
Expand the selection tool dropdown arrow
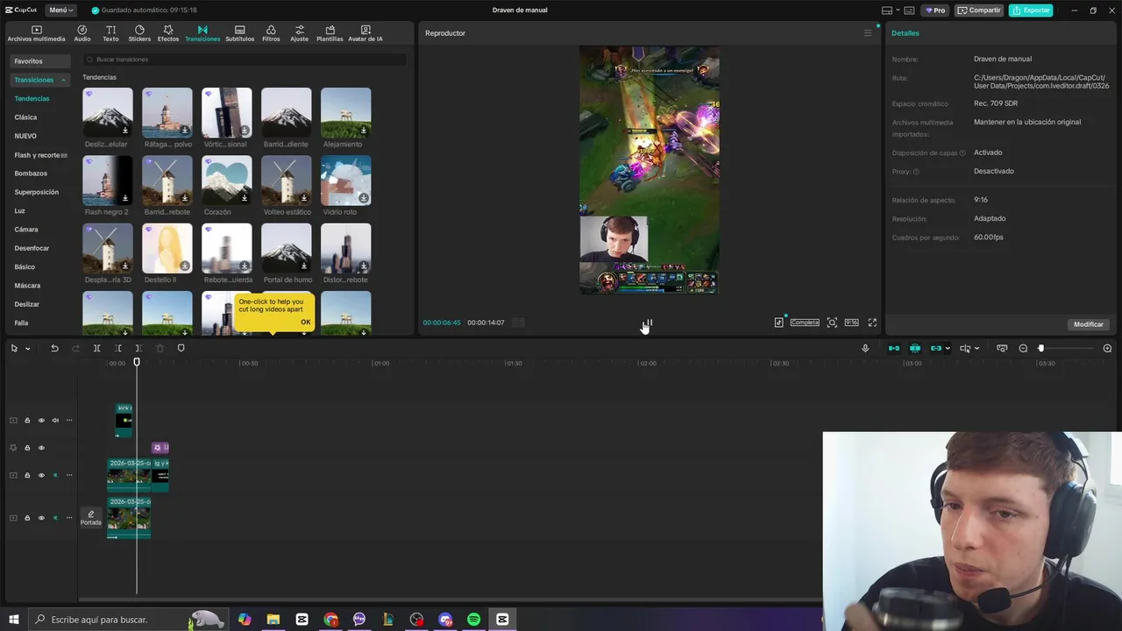click(28, 349)
